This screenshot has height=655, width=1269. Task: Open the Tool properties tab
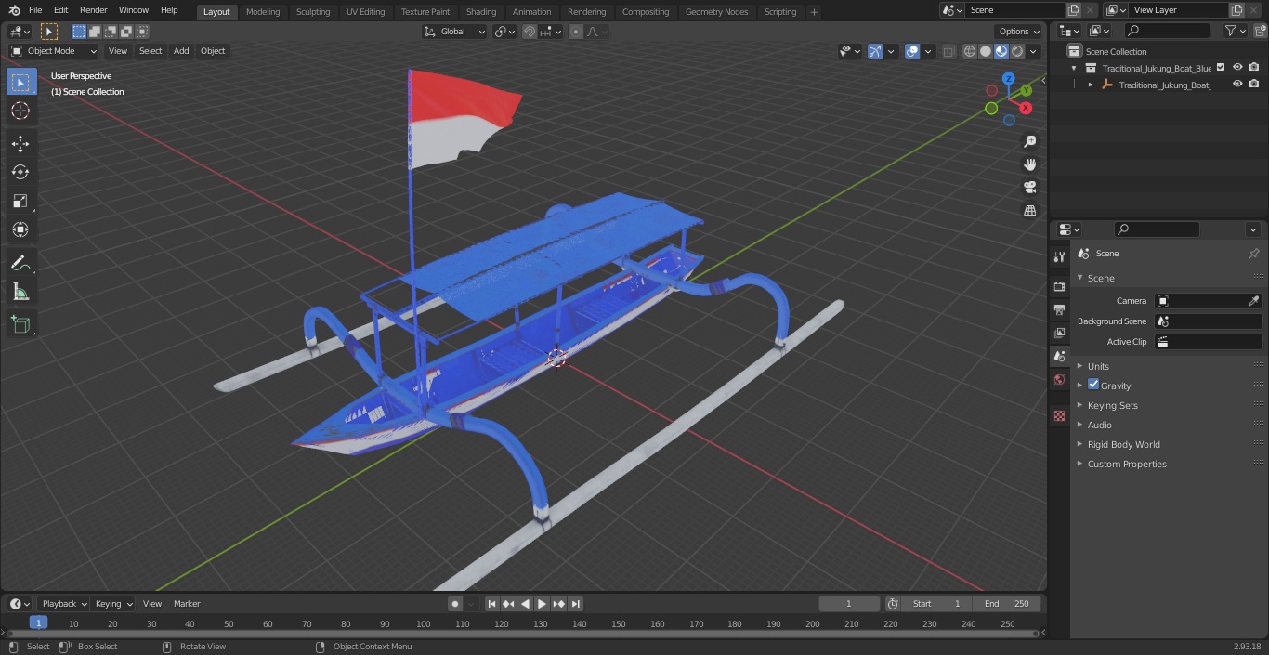pos(1059,256)
